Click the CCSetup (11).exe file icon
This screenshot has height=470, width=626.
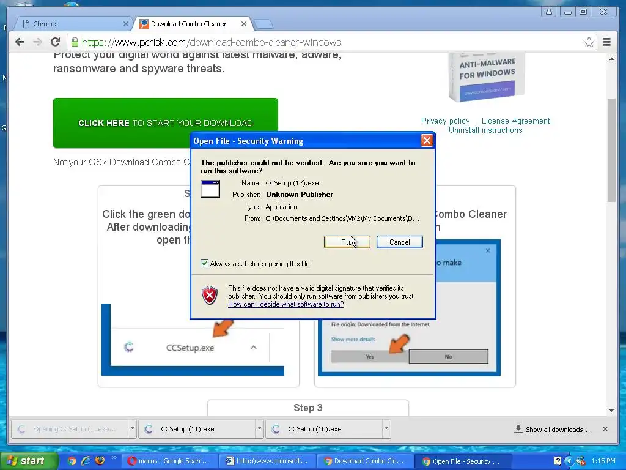pyautogui.click(x=149, y=429)
